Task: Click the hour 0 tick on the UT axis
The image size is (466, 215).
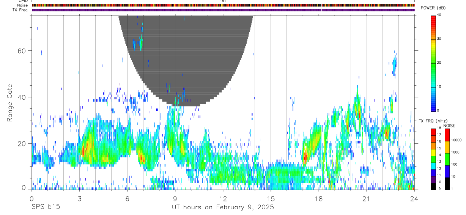Action: click(x=31, y=198)
